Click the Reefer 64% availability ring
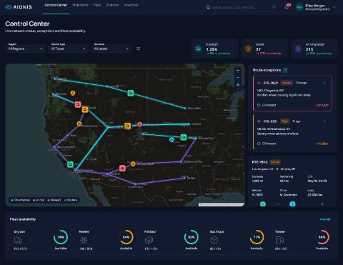 pos(126,237)
